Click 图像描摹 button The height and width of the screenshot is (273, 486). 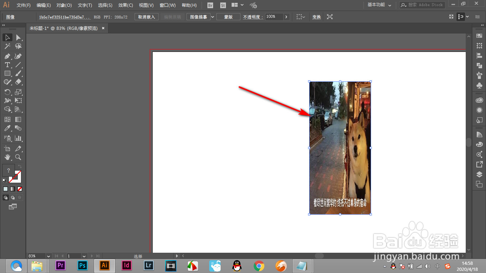[x=199, y=17]
